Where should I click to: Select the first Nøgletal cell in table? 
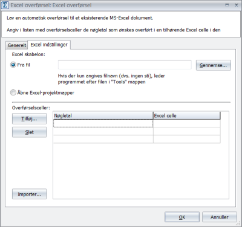pyautogui.click(x=103, y=123)
